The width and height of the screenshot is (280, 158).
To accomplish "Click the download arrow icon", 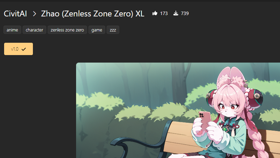I will [x=176, y=13].
